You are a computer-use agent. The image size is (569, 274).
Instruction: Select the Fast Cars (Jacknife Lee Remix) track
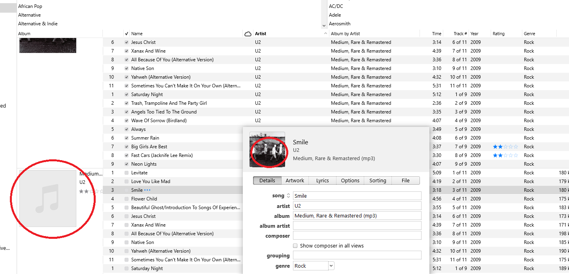pos(162,155)
